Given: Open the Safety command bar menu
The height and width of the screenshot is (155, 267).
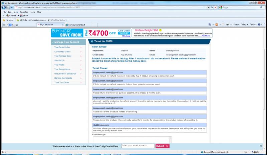Looking at the screenshot, I should point(245,24).
